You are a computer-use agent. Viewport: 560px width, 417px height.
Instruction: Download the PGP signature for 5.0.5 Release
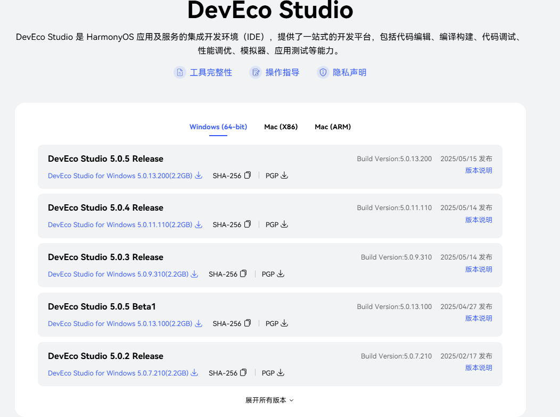point(284,175)
